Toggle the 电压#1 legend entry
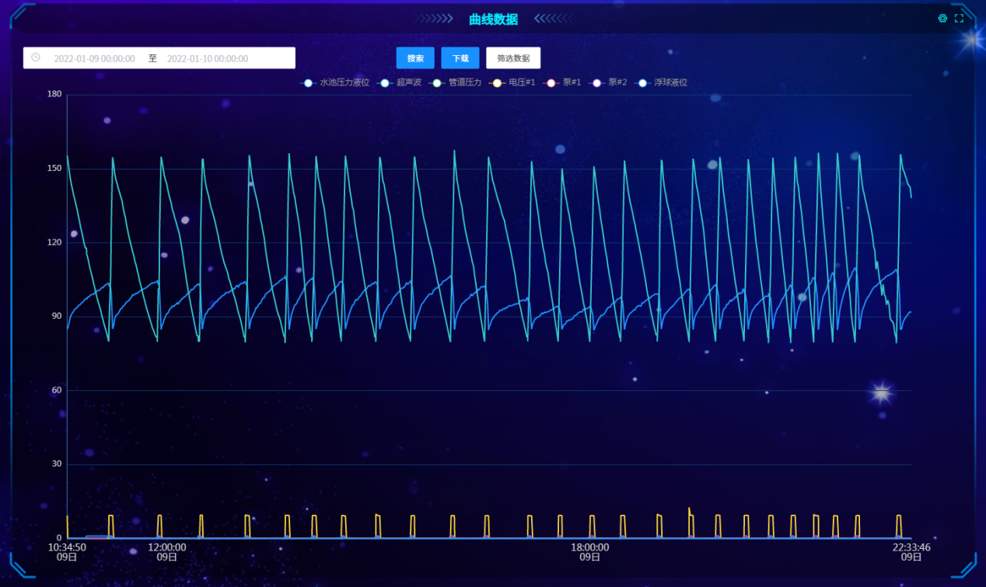 [514, 82]
